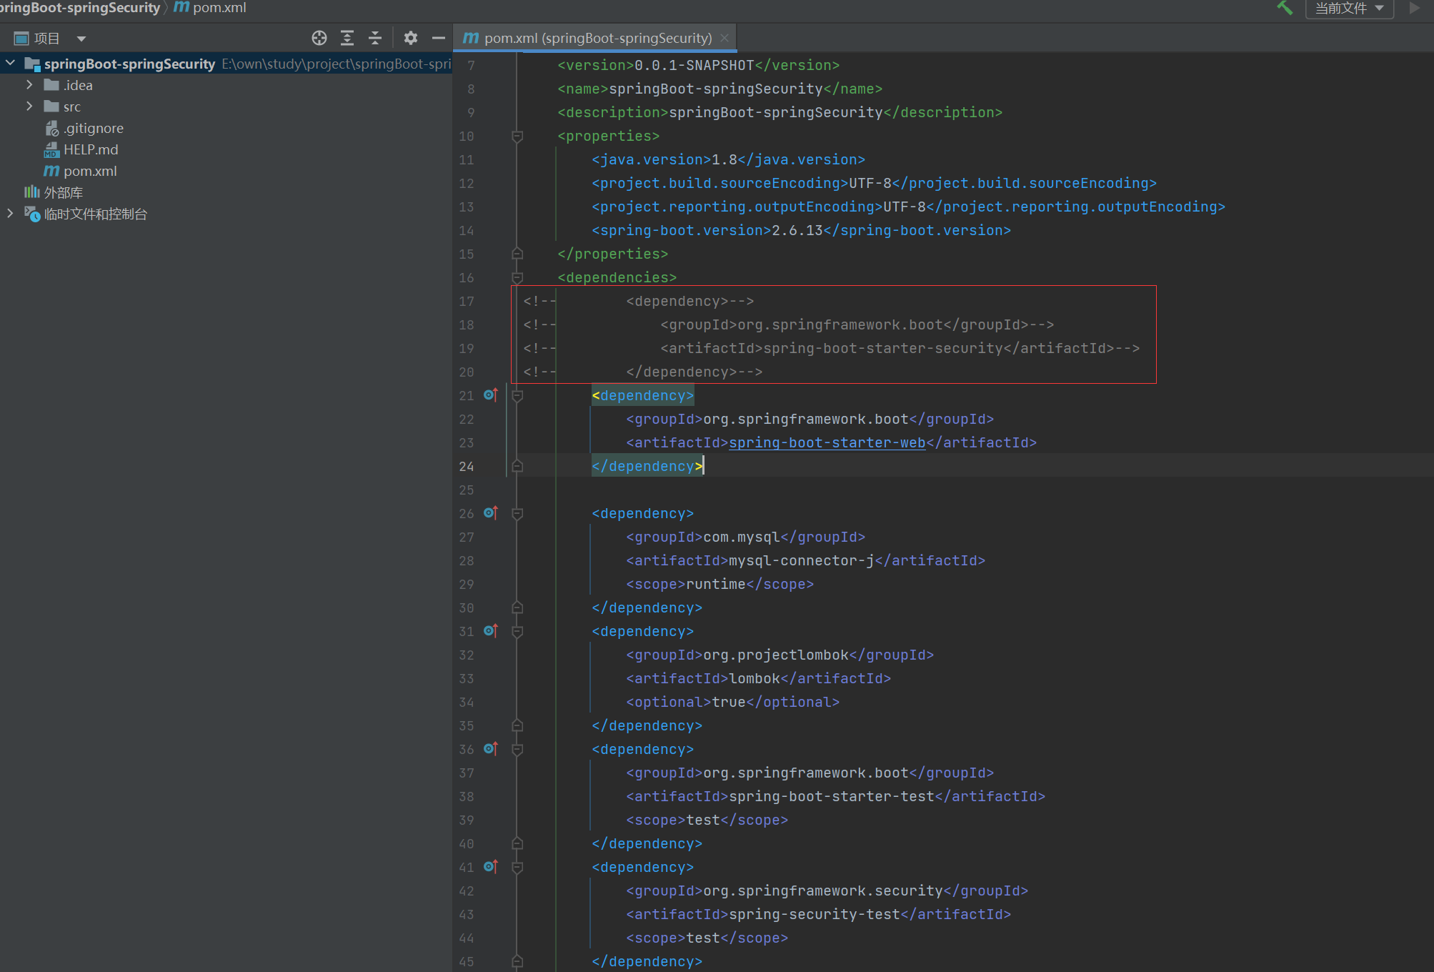Click the Collapse All icon in project panel
1434x972 pixels.
pyautogui.click(x=375, y=38)
